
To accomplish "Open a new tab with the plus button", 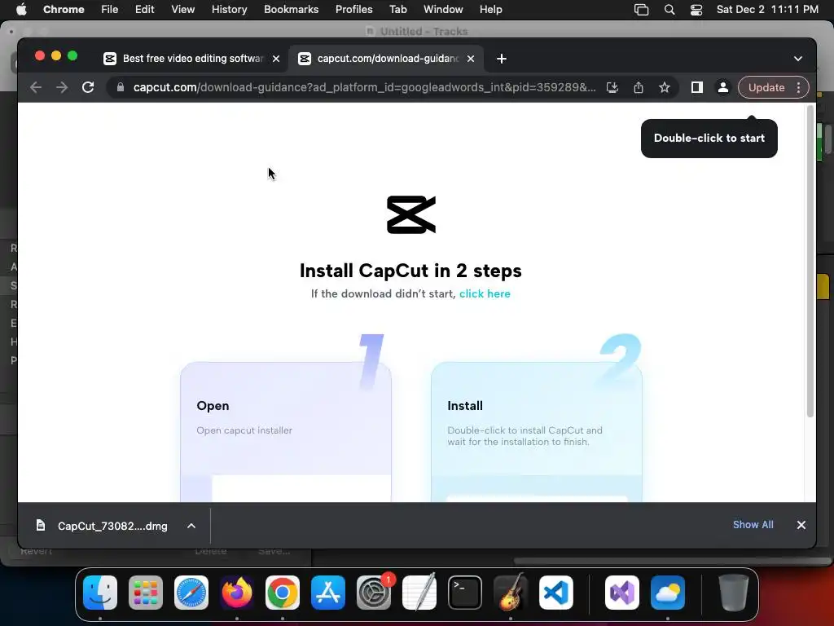I will (501, 59).
